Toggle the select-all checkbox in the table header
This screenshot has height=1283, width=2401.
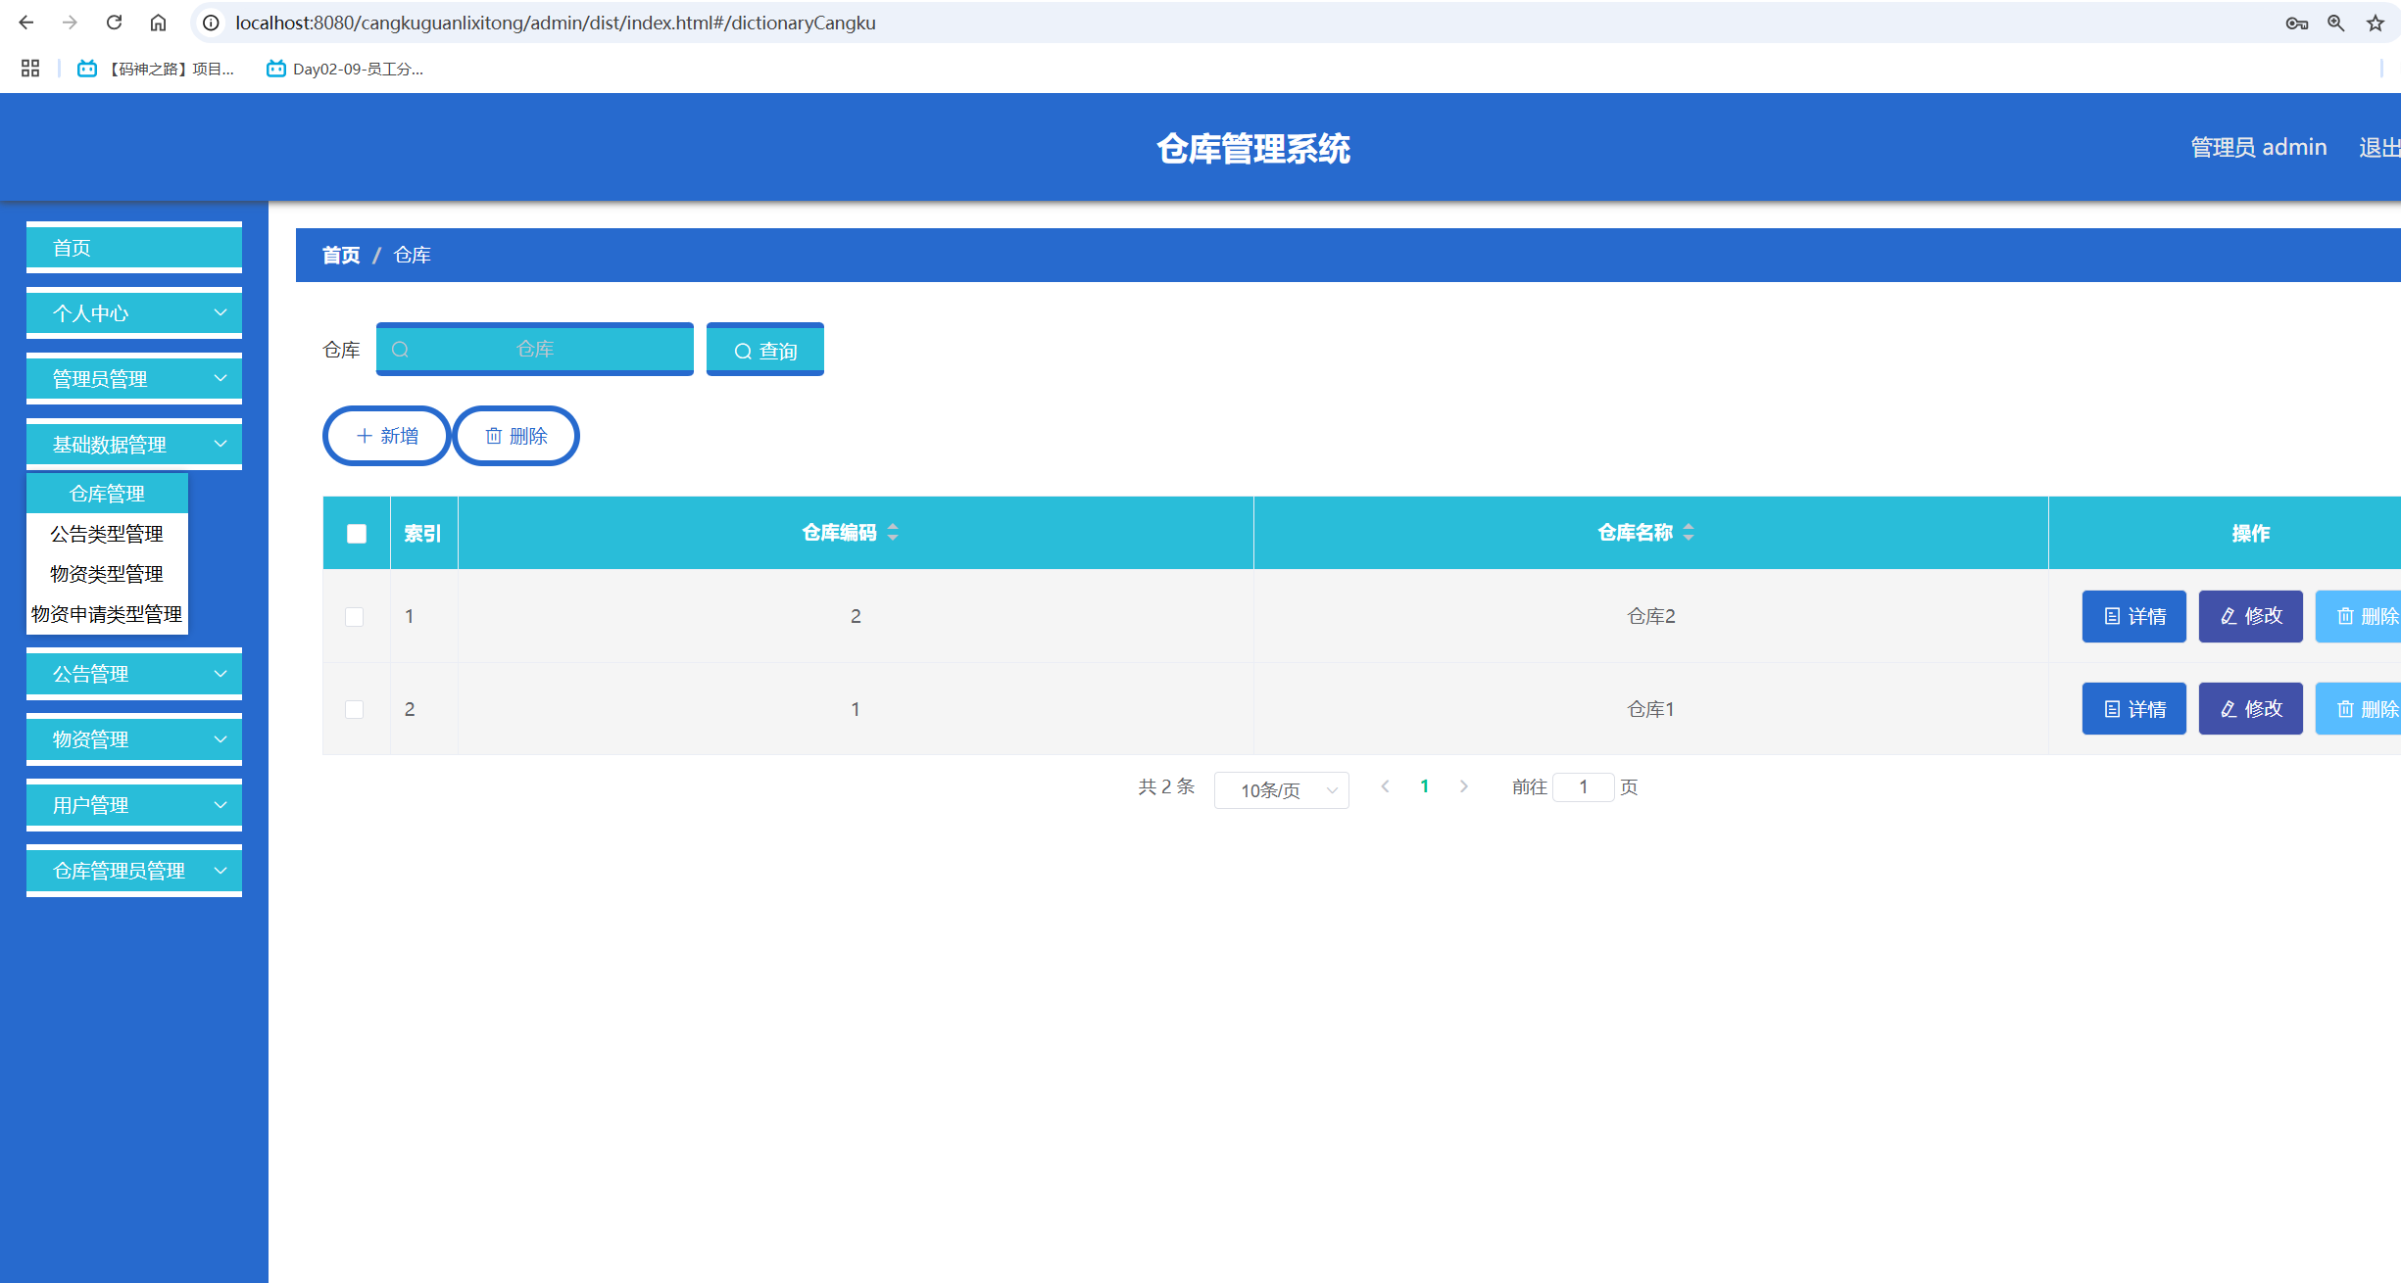point(356,532)
